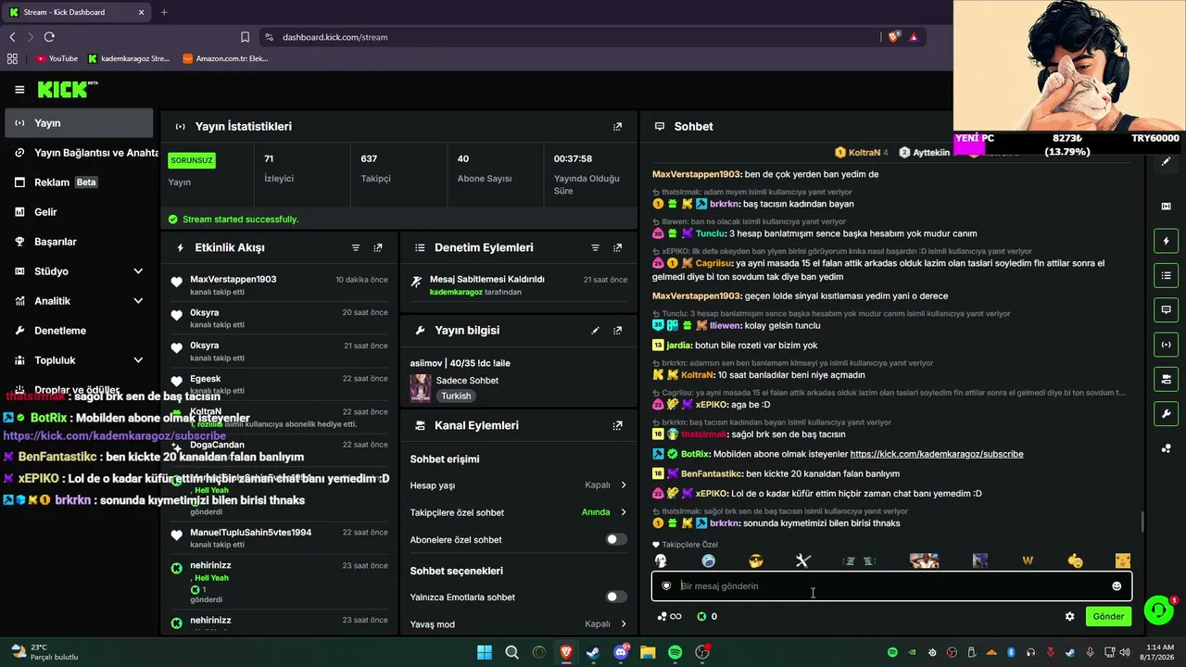Open the emoji picker in message box
1186x667 pixels.
1117,586
